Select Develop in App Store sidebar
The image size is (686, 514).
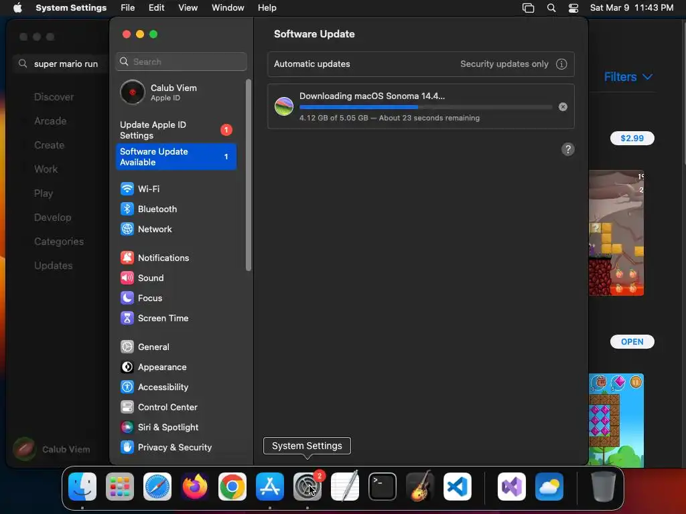[x=52, y=218]
